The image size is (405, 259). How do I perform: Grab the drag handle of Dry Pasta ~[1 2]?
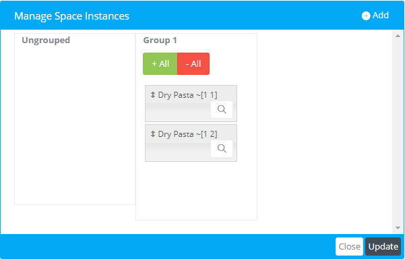[153, 134]
